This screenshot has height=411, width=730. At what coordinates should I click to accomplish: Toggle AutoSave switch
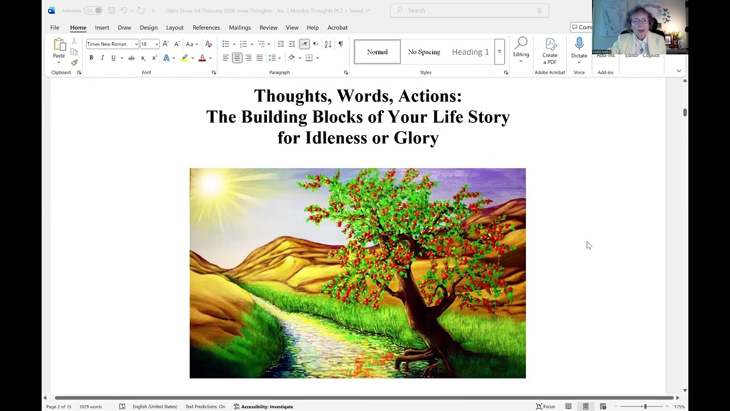pos(93,10)
